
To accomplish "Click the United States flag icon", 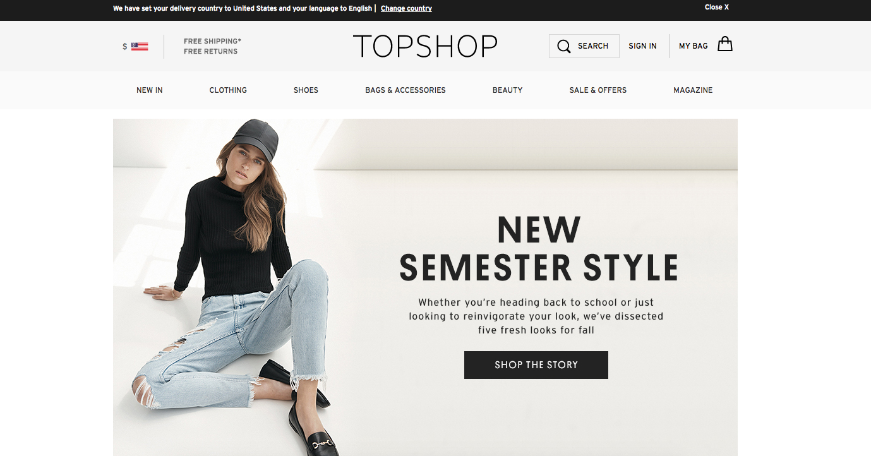I will tap(140, 47).
